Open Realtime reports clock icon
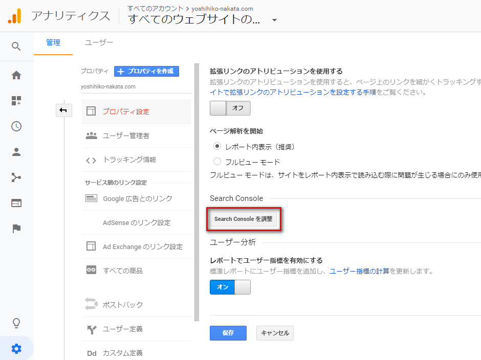 16,126
